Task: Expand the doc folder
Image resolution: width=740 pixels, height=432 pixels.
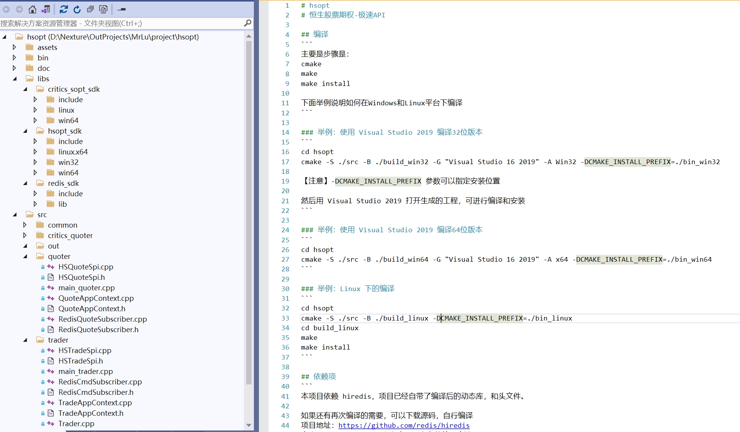Action: (14, 68)
